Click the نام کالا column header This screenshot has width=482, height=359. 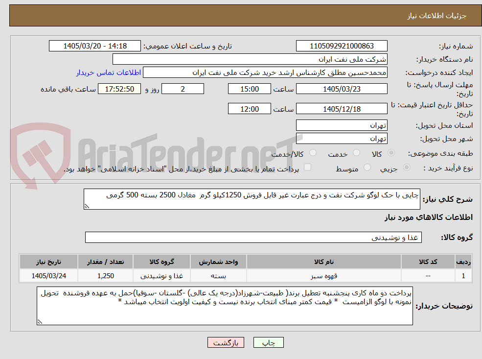323,262
